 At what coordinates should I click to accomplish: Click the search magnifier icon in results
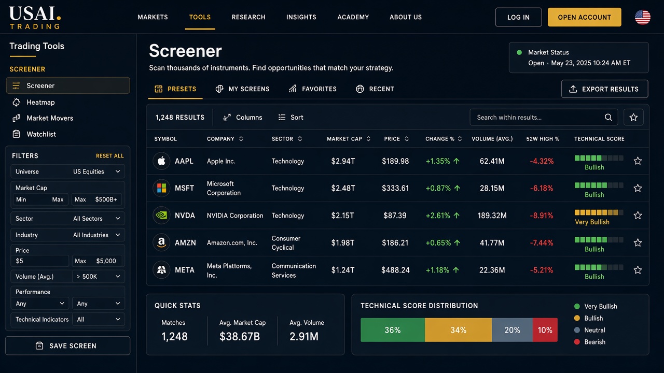(608, 117)
